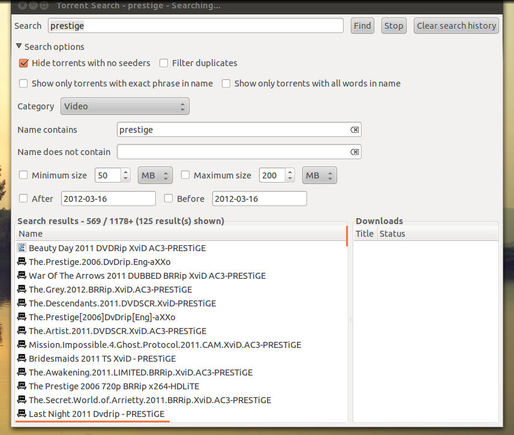Click pirate icon beside Bridesmaids 2011 TS
Screen dimensions: 514x435
(22, 358)
